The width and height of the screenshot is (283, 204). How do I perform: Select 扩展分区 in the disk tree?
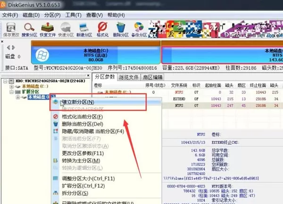click(x=31, y=92)
